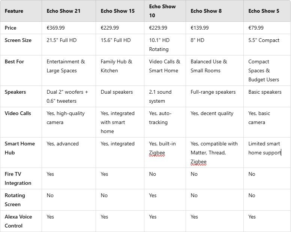The width and height of the screenshot is (291, 232).
Task: Click the Echo Show 10 column header
Action: [162, 11]
